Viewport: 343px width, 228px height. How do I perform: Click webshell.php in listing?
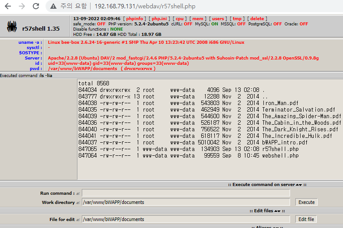280,156
